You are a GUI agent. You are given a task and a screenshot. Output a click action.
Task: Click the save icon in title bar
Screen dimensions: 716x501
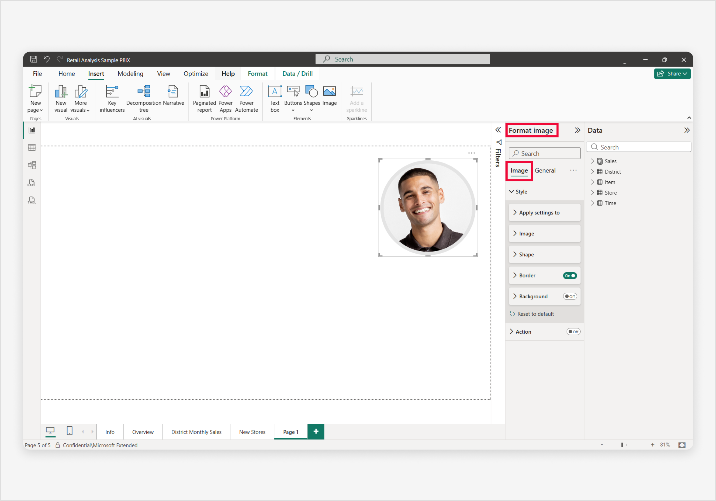(34, 59)
